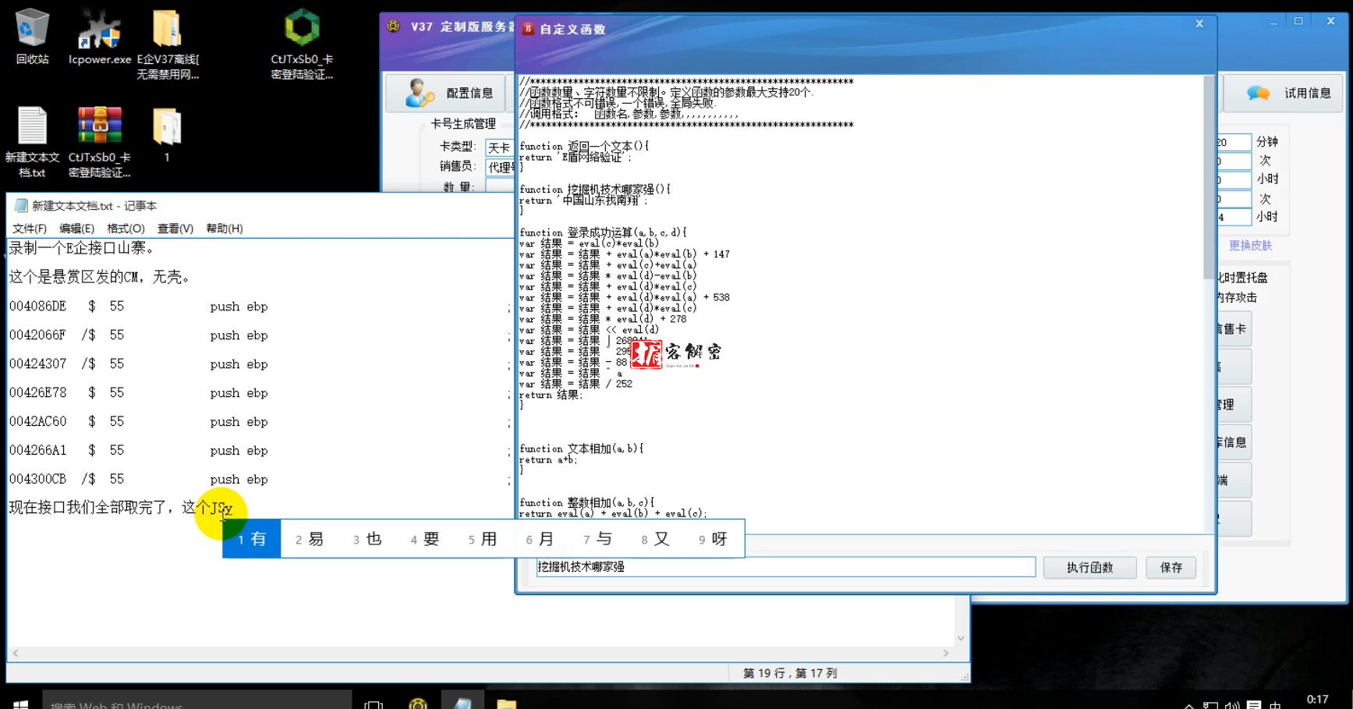Choose IME candidate 7 与
1353x709 pixels.
point(597,539)
